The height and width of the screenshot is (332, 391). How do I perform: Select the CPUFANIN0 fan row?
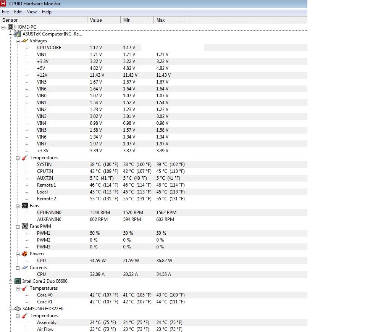(x=172, y=213)
